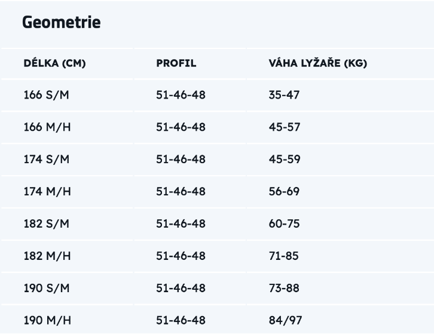
Task: Click the 166 M/H length cell
Action: click(47, 127)
